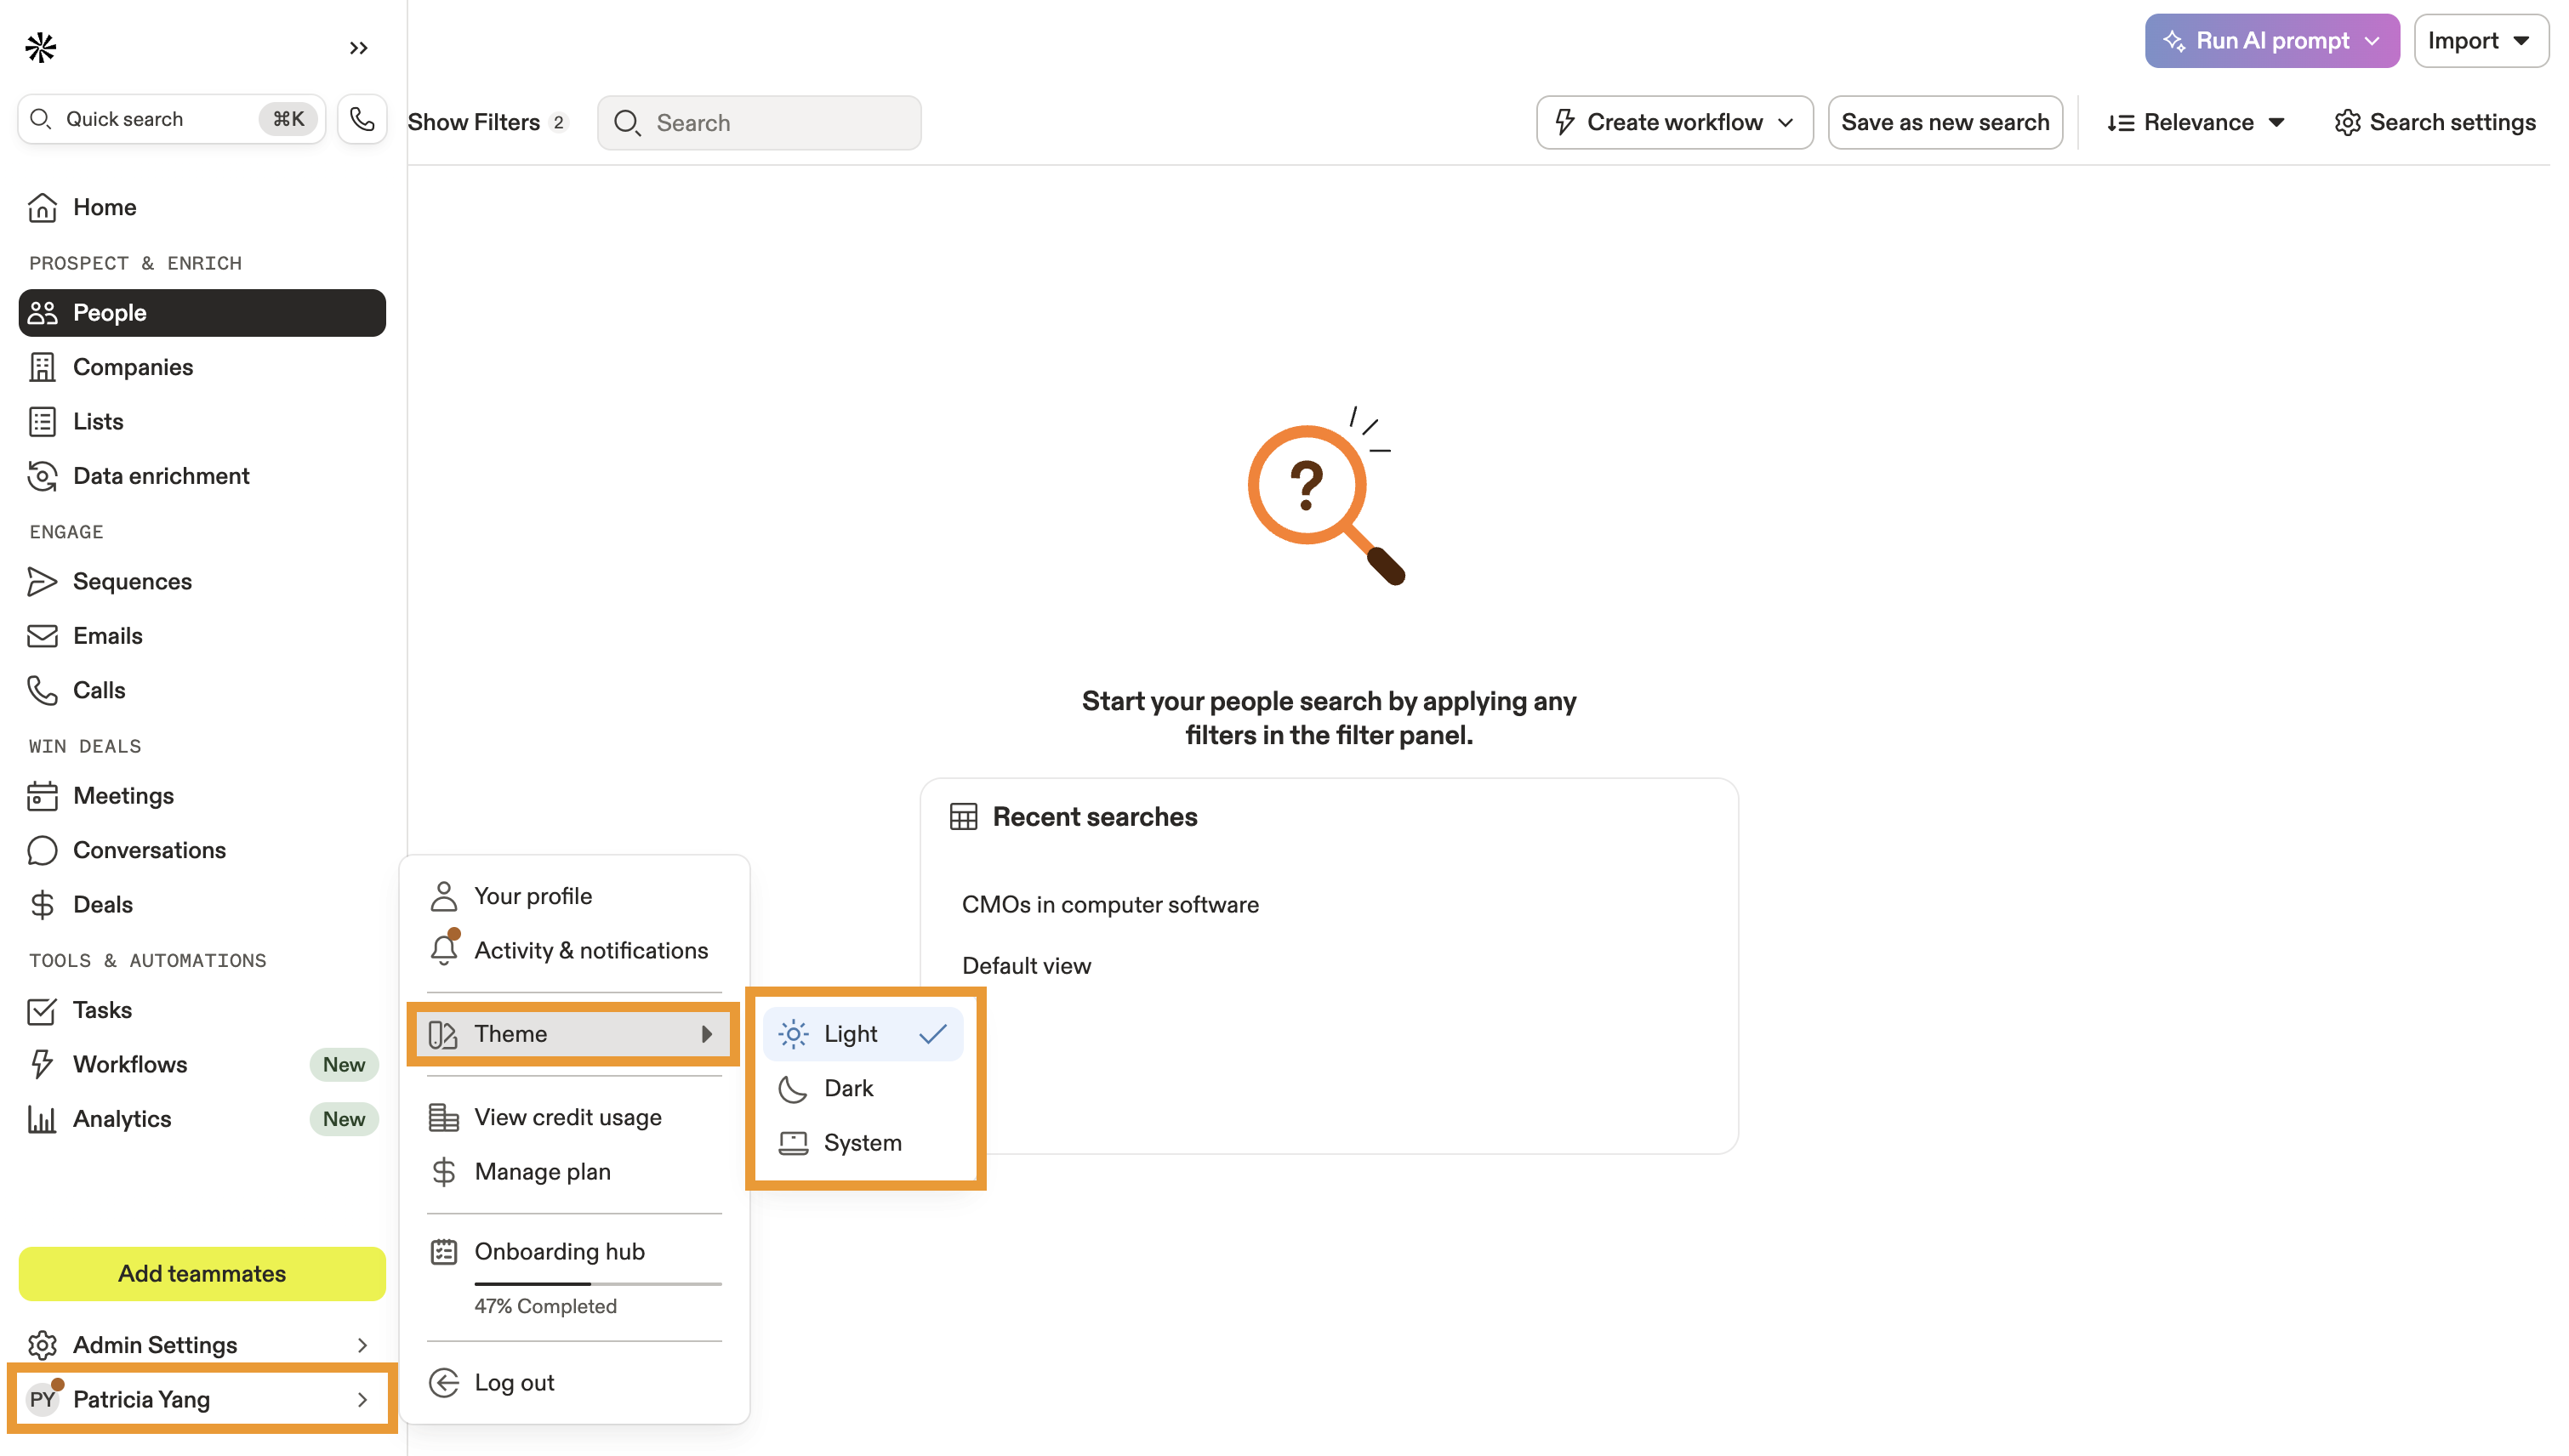Image resolution: width=2569 pixels, height=1456 pixels.
Task: Click the phone dialer icon beside Quick search
Action: pos(362,119)
